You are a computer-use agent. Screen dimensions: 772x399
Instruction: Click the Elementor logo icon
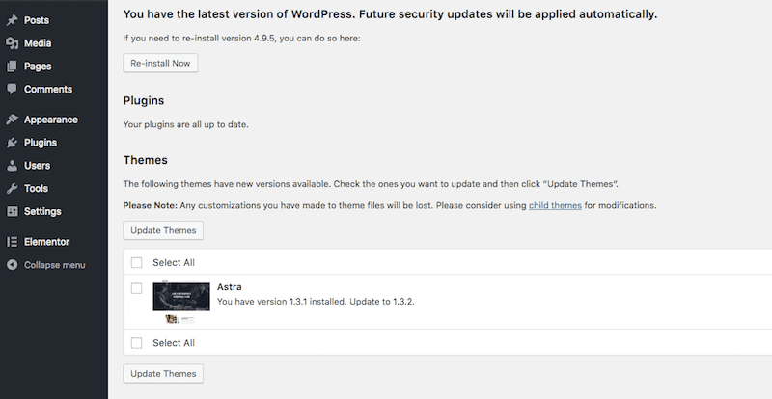click(x=13, y=242)
